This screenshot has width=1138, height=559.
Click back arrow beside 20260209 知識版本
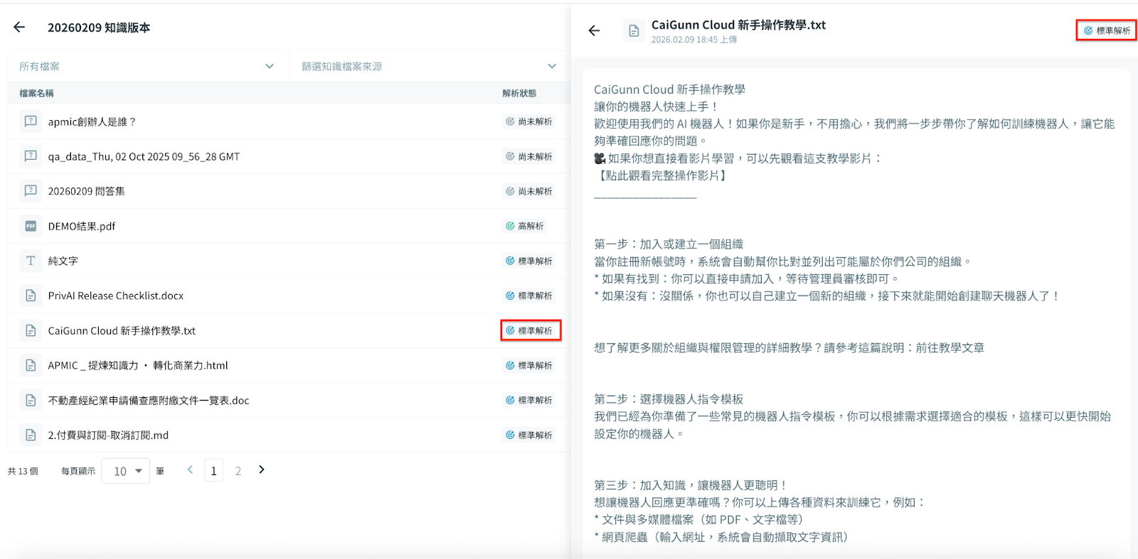[19, 27]
